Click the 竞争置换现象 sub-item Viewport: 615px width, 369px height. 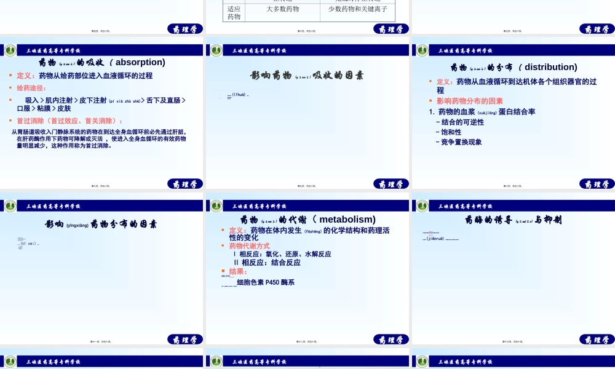click(459, 142)
